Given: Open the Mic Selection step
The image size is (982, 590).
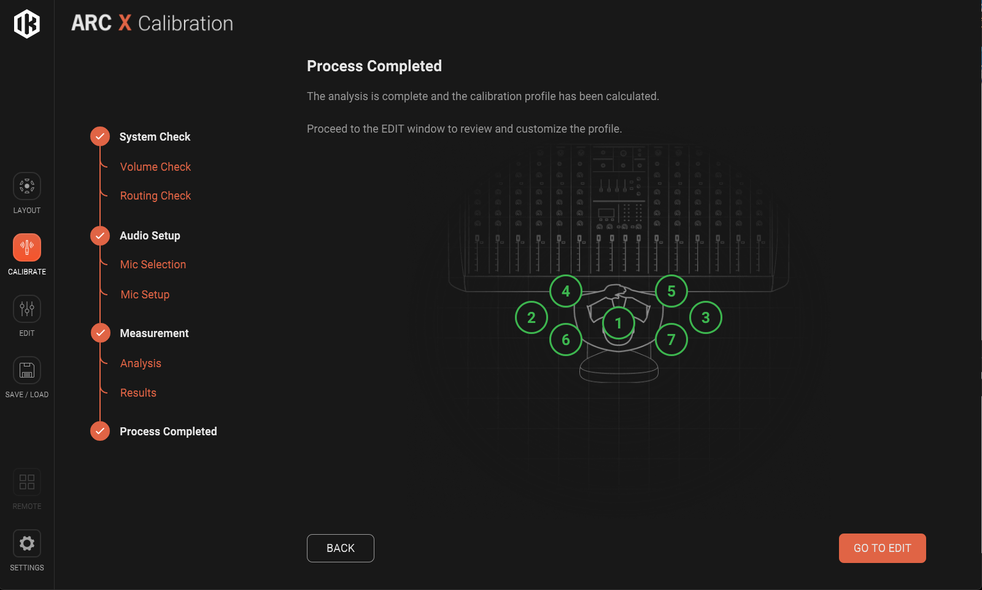Looking at the screenshot, I should tap(153, 265).
